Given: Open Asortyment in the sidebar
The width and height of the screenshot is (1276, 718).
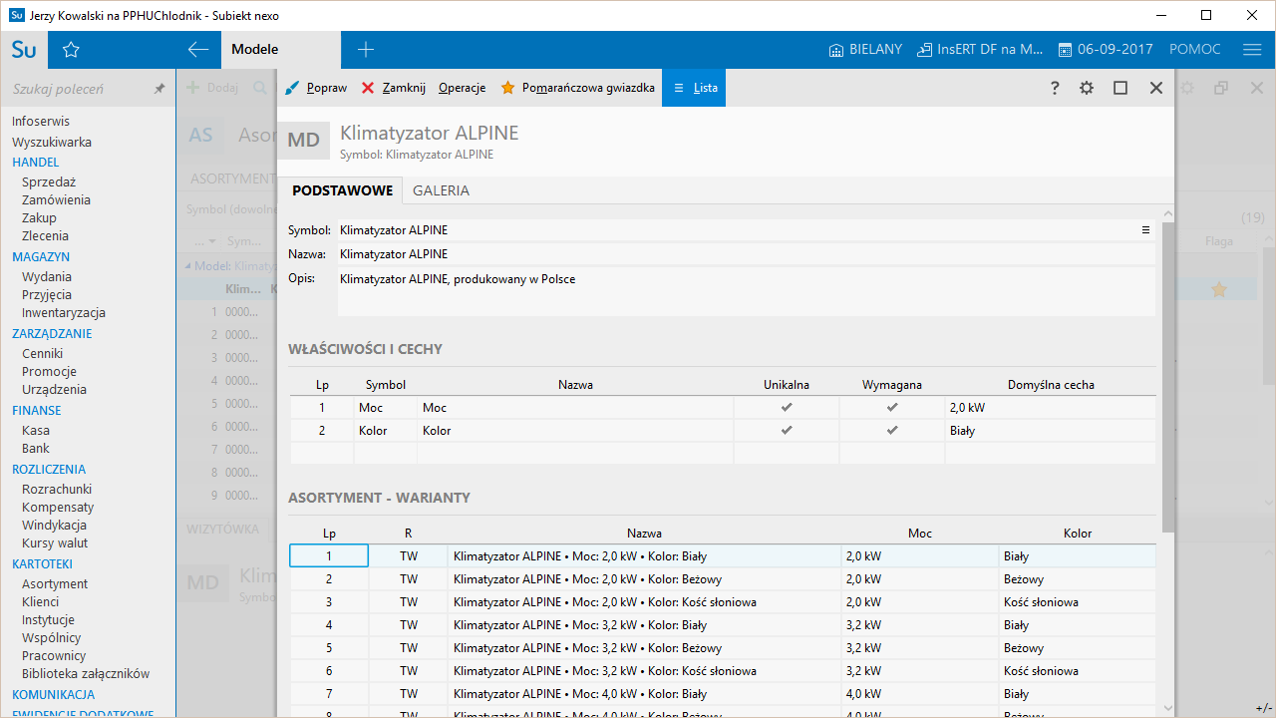Looking at the screenshot, I should (55, 583).
